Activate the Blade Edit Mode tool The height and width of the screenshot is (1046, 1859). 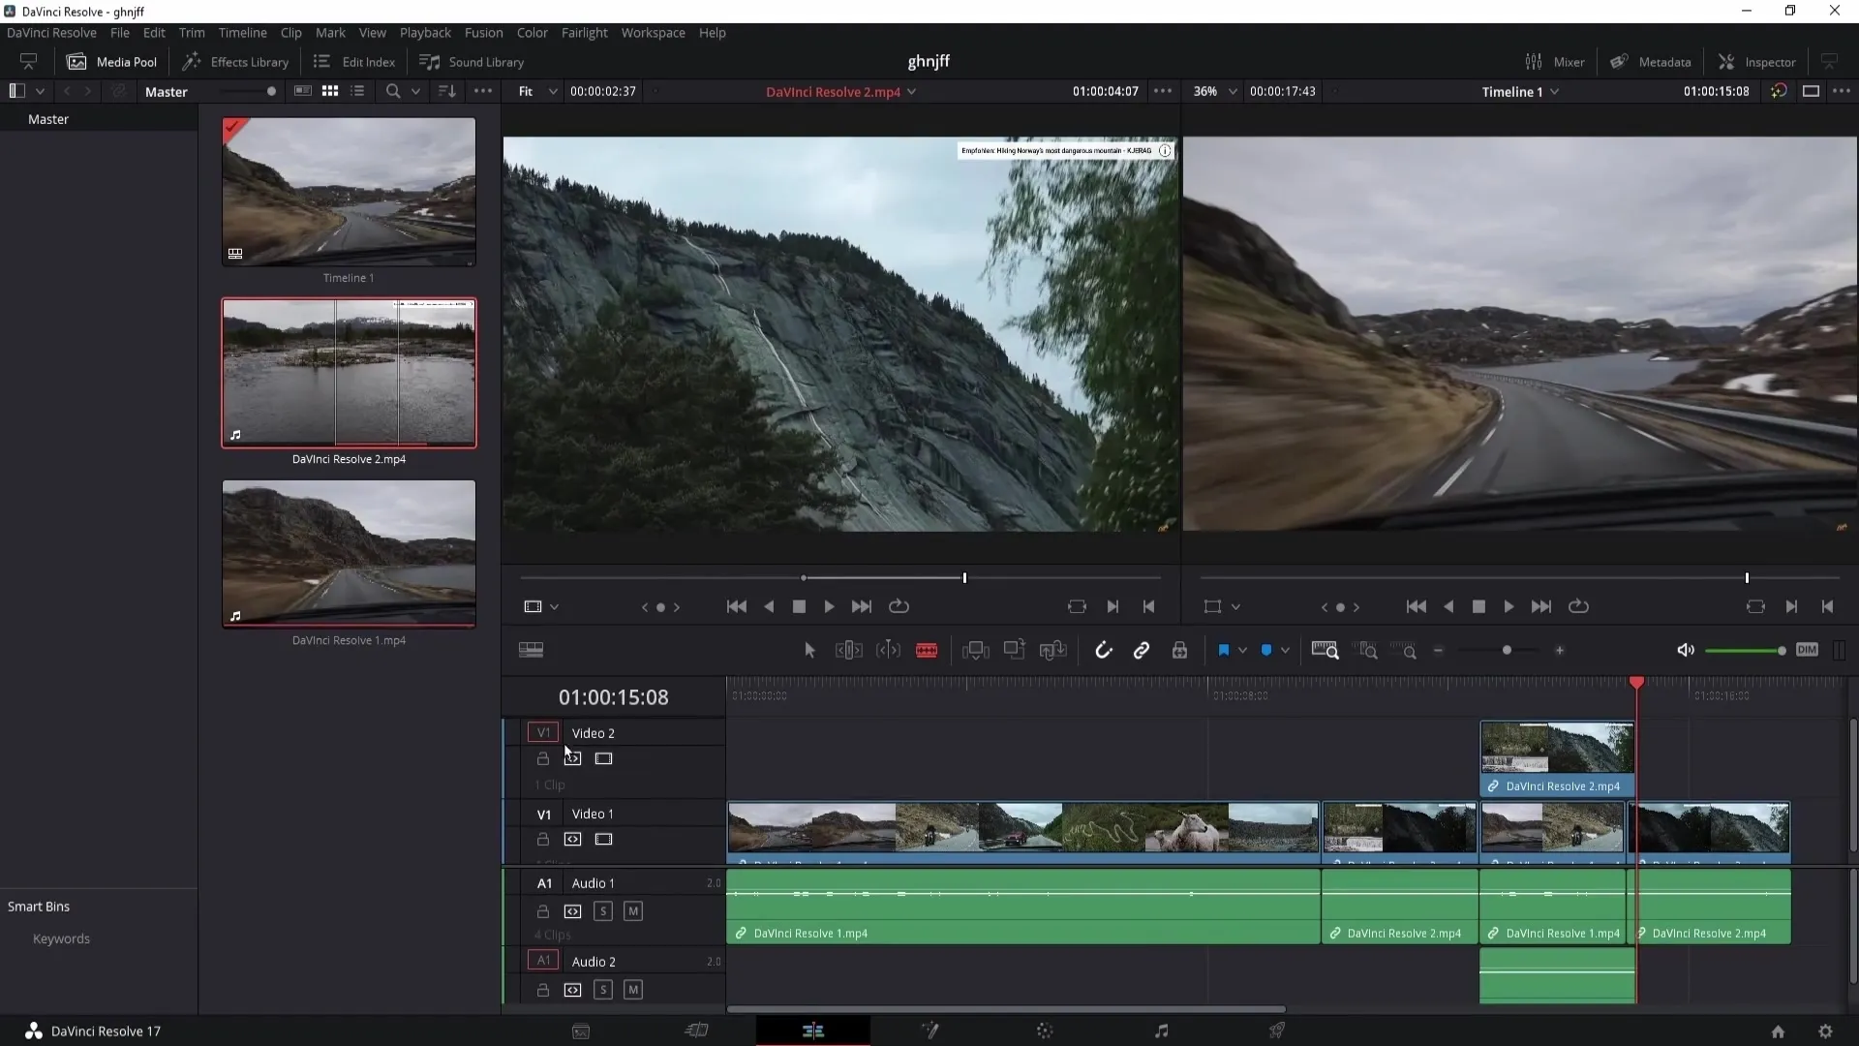[927, 651]
